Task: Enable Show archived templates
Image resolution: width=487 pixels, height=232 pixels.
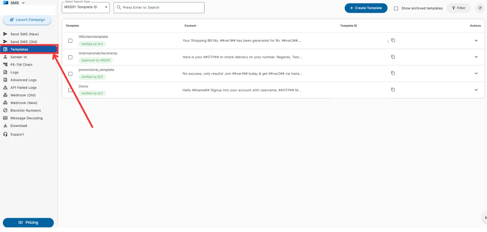Action: [x=396, y=8]
